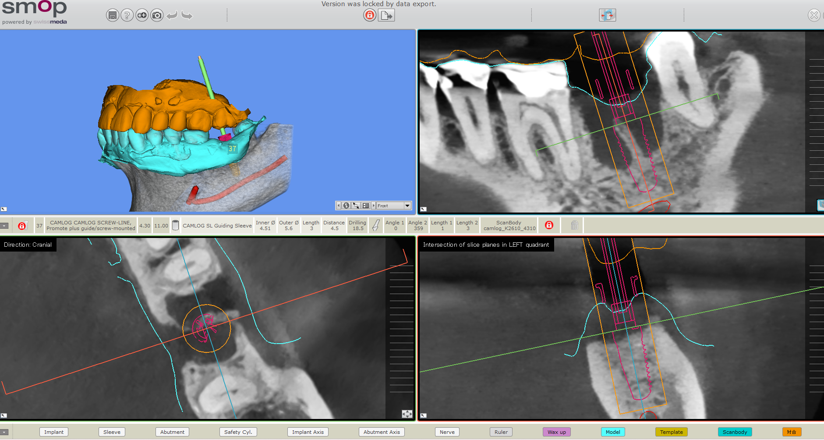This screenshot has width=824, height=440.
Task: Expand the bottom-left toolbar dropdown arrow
Action: pos(4,432)
